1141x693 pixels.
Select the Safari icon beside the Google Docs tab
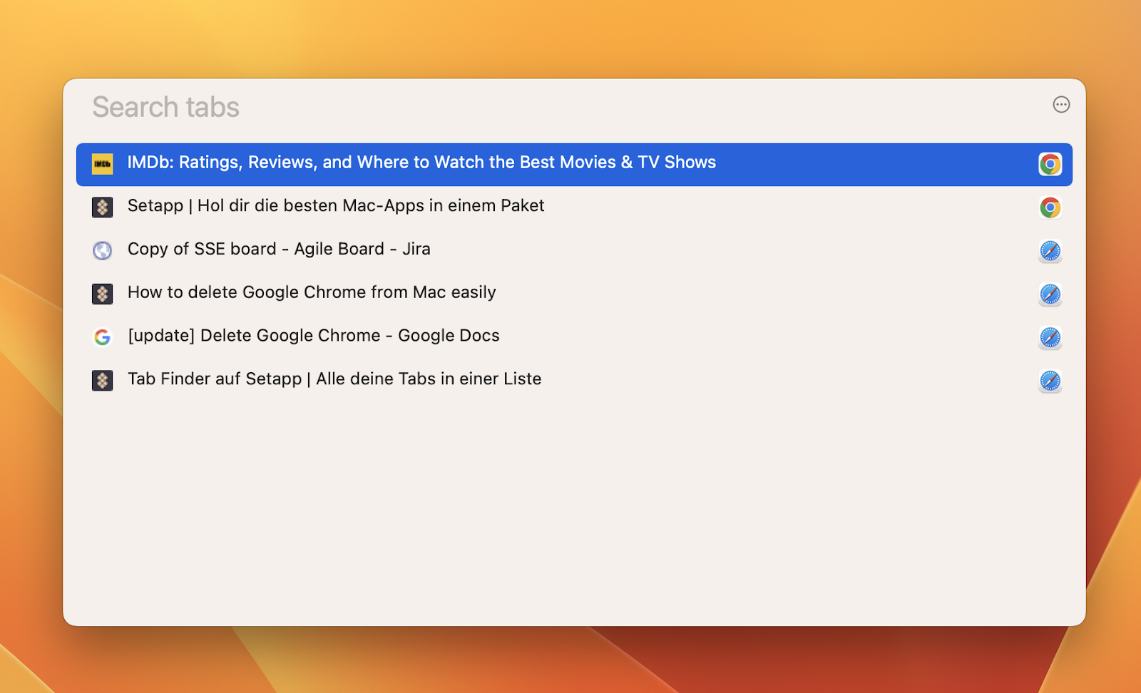coord(1049,337)
